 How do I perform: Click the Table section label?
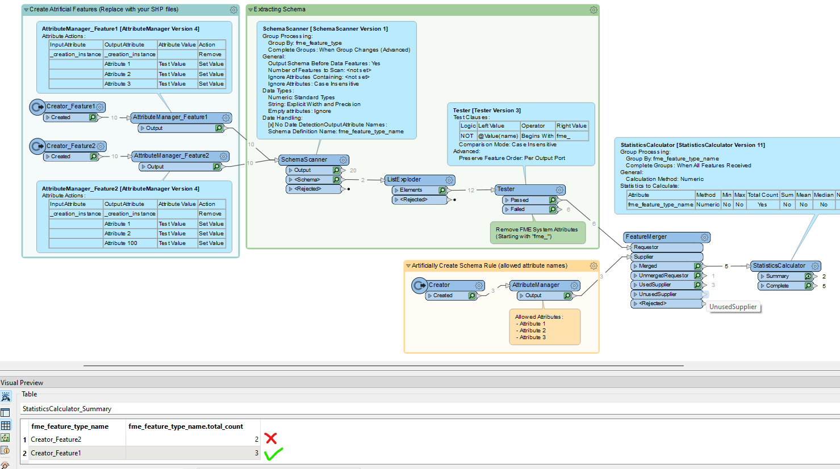pyautogui.click(x=30, y=394)
